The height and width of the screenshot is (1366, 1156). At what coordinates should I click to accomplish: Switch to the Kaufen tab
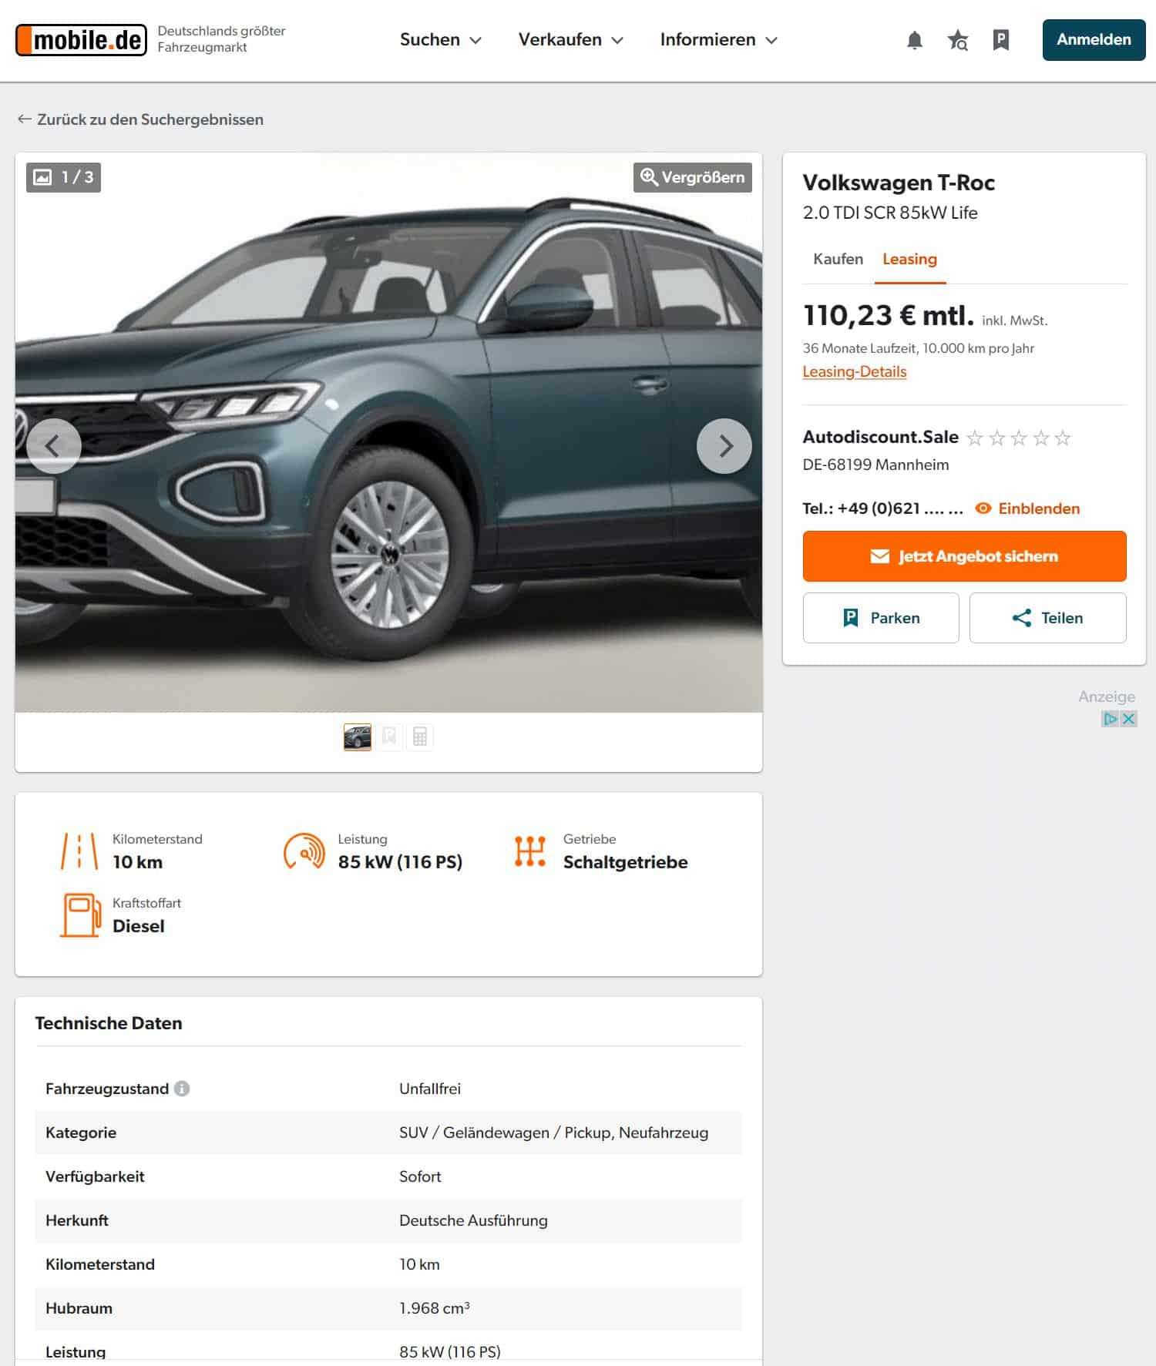click(x=838, y=259)
